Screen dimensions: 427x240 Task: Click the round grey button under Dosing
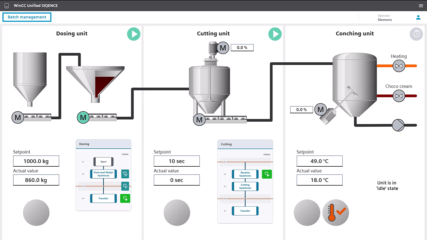[36, 213]
